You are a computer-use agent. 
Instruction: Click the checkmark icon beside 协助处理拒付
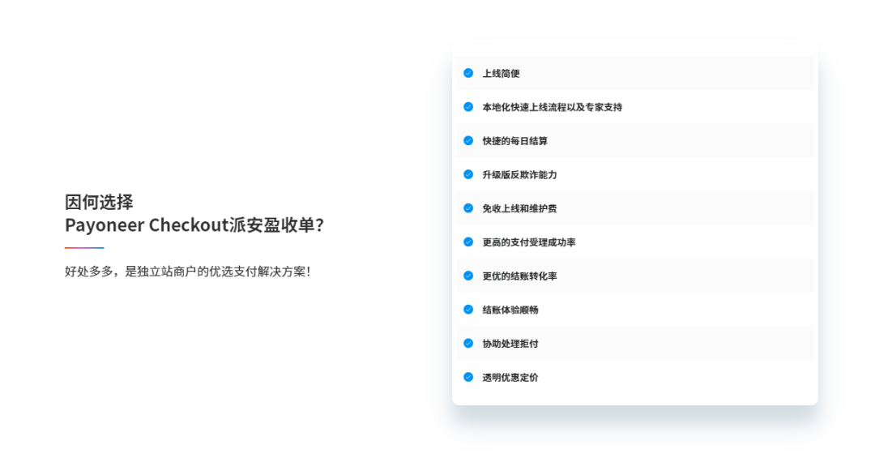coord(468,343)
